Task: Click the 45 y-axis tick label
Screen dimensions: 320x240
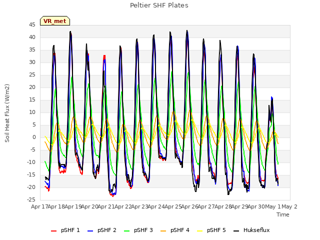Action: (x=32, y=25)
